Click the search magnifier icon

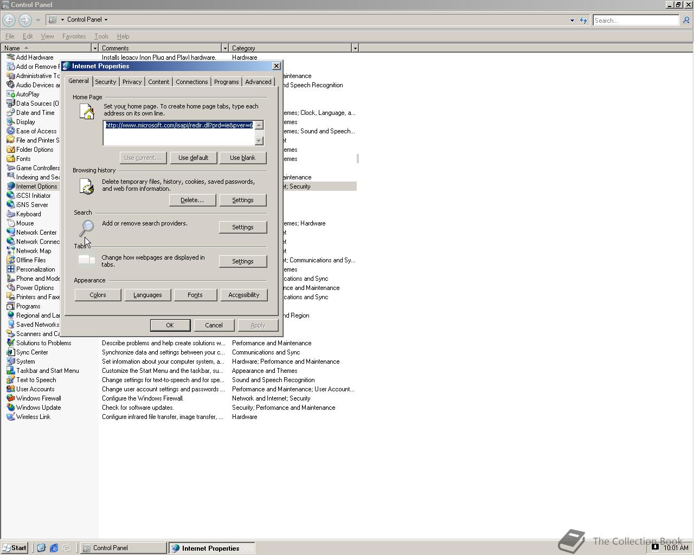click(686, 20)
